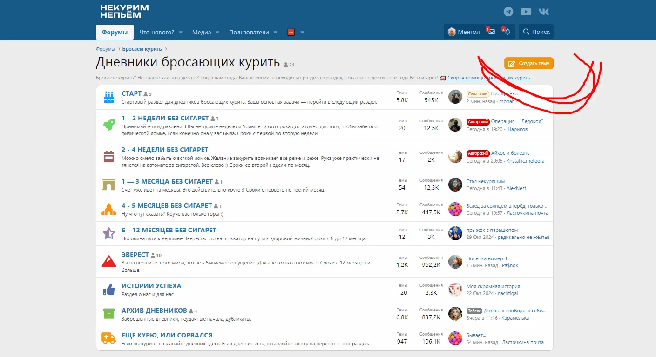Click the red mountain icon next to ЭВЕРЕСТ
This screenshot has height=357, width=656.
pos(109,261)
